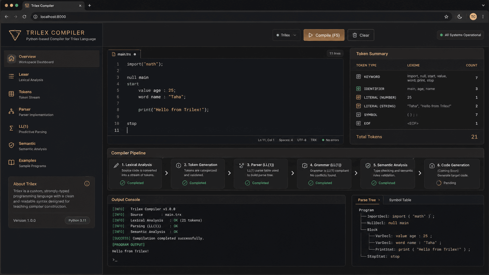The image size is (489, 275).
Task: Open the browser three-dot menu
Action: 483,17
